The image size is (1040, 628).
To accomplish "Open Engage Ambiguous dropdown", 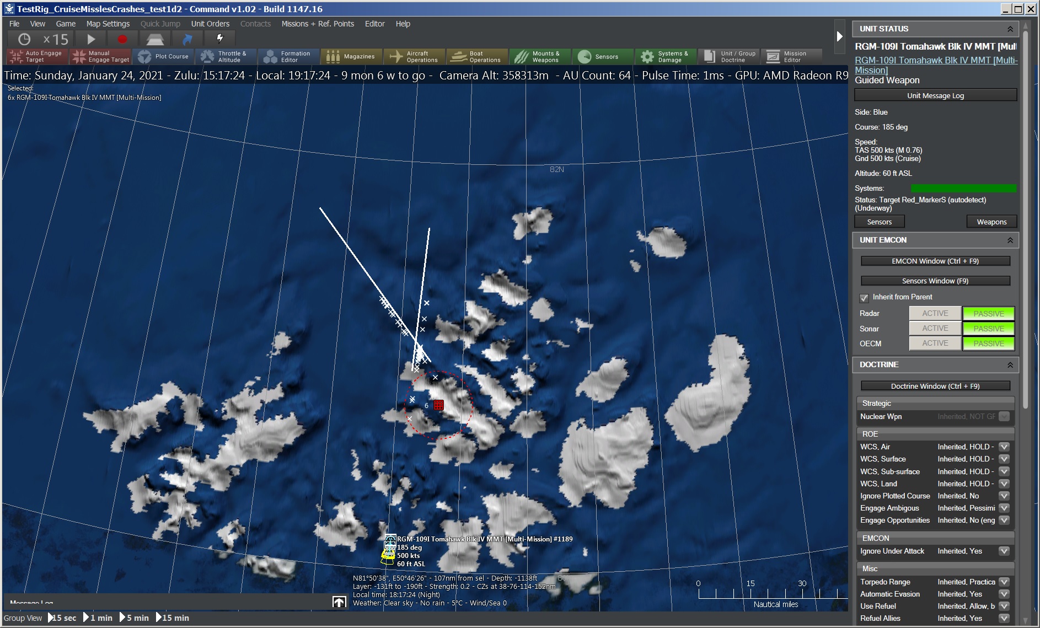I will pos(1004,508).
